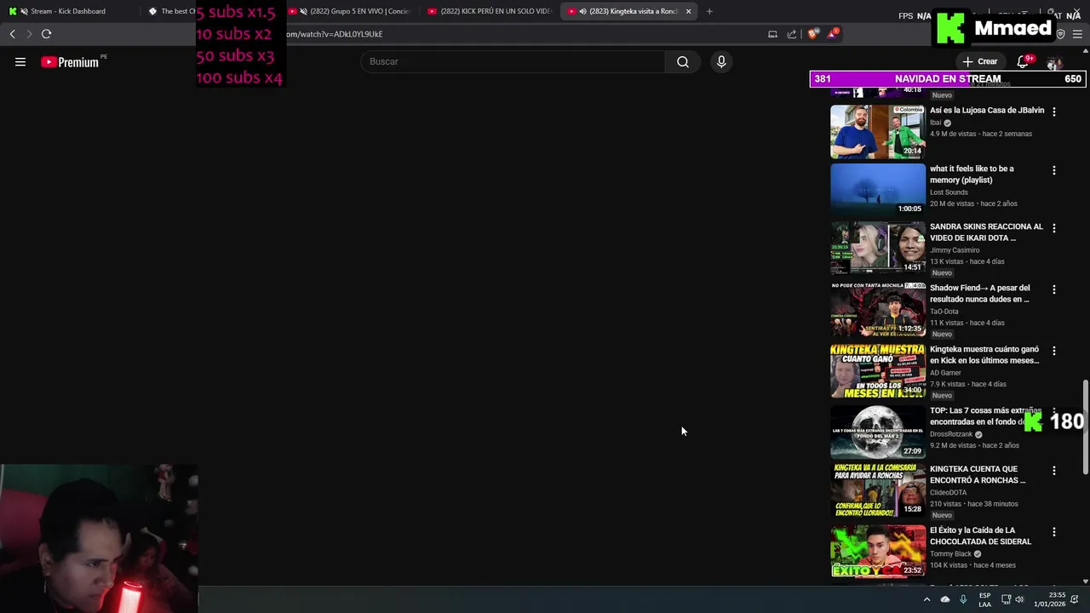
Task: Open options for Así es la Lujosa Casa video
Action: [1054, 112]
